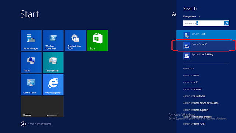Select the lowercase 'epson scan 2' suggestion

click(x=190, y=82)
